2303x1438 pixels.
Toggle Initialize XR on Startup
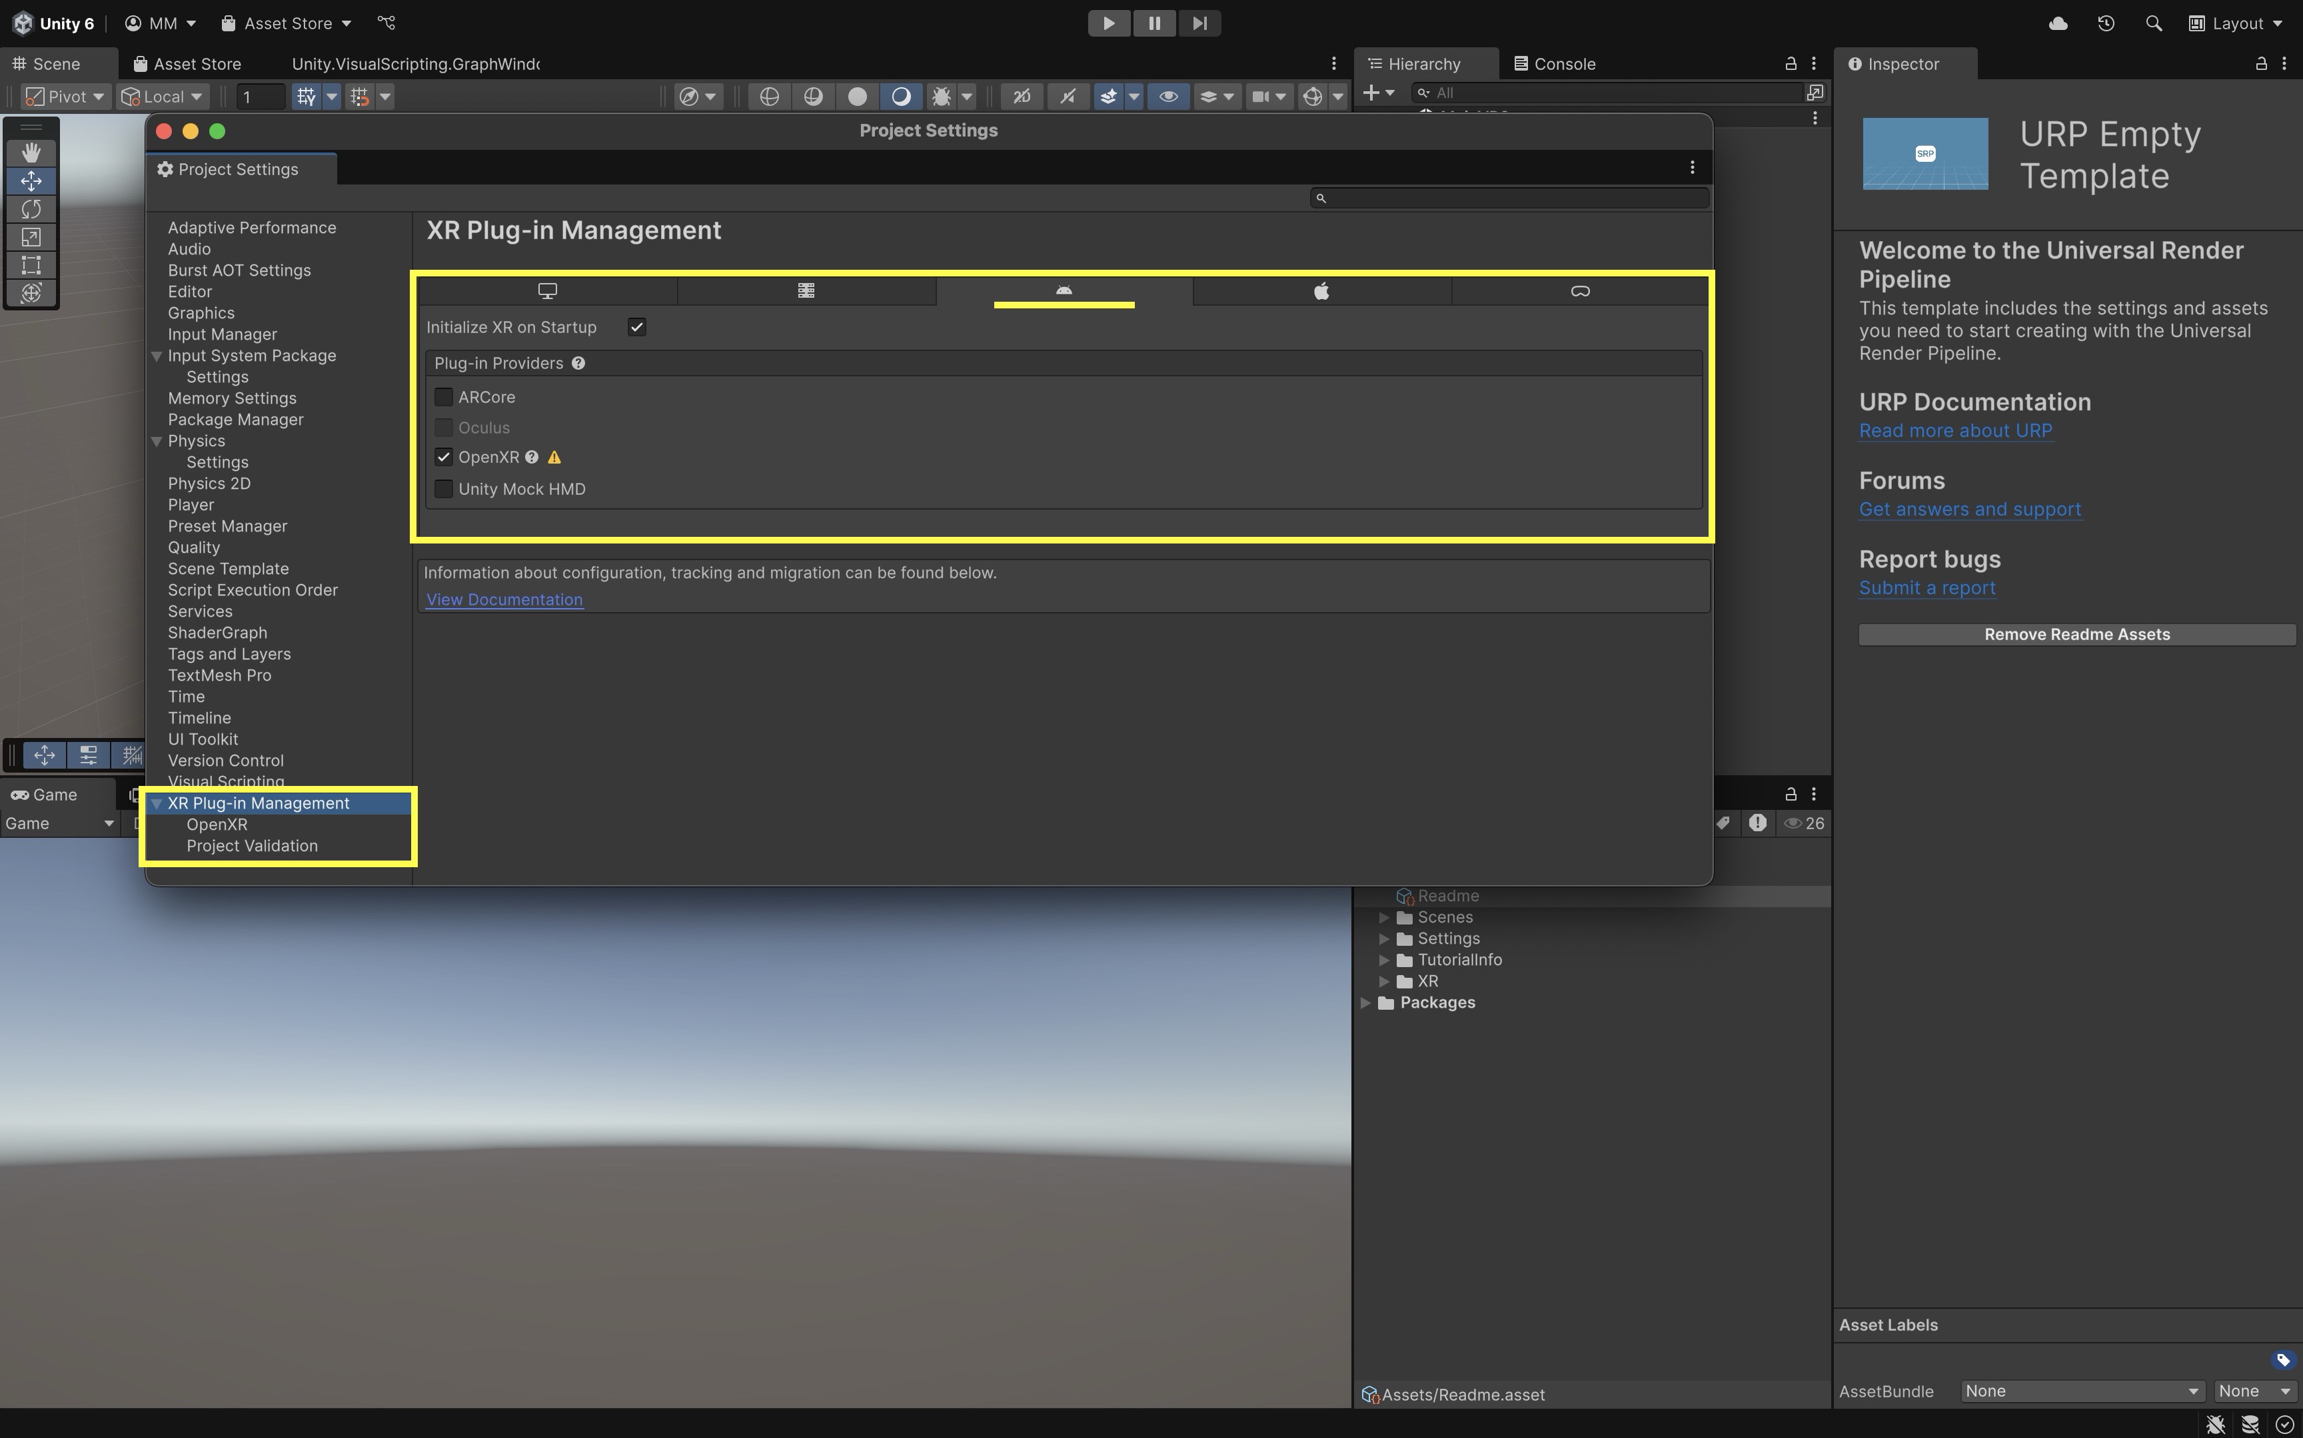[636, 327]
